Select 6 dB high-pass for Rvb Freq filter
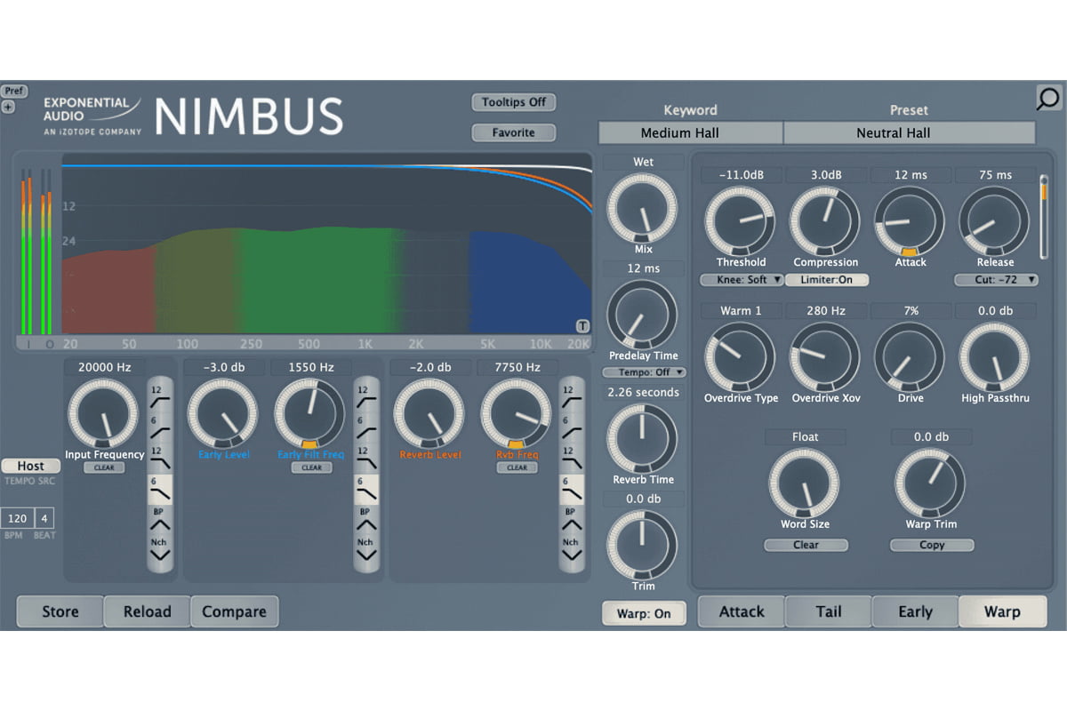The width and height of the screenshot is (1067, 711). click(573, 427)
